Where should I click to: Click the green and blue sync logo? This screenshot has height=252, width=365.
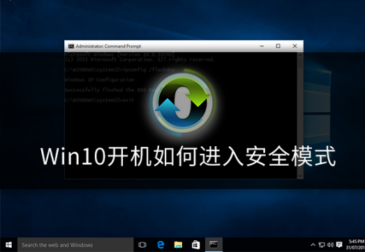[184, 102]
